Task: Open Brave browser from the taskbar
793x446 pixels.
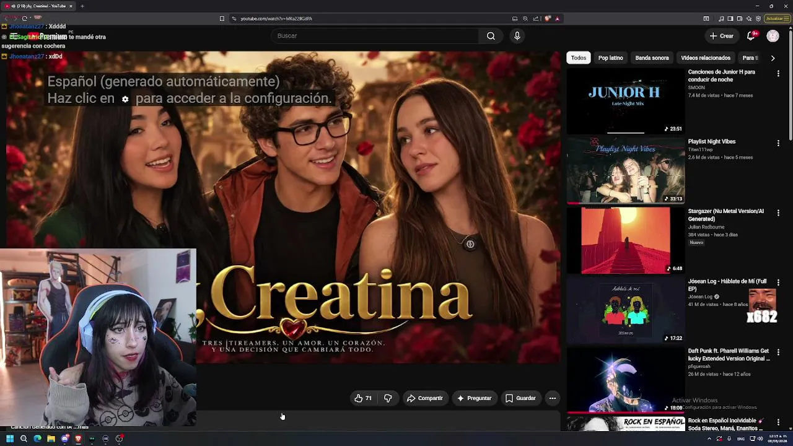Action: pyautogui.click(x=78, y=439)
